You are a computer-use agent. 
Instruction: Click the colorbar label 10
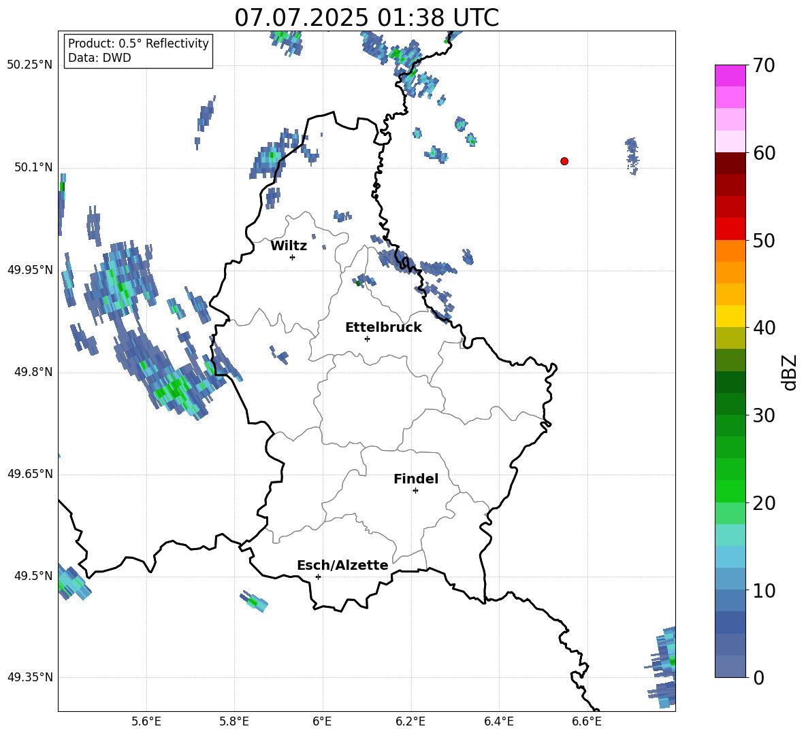point(764,590)
